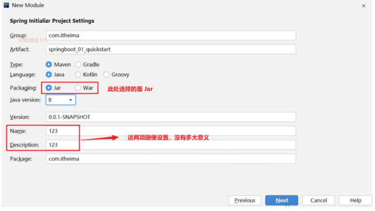Open the Java version dropdown
Image resolution: width=375 pixels, height=211 pixels.
coord(61,100)
